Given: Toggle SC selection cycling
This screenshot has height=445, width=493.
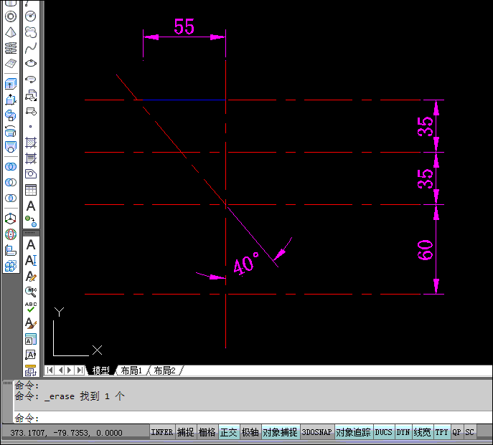Looking at the screenshot, I should pyautogui.click(x=470, y=432).
